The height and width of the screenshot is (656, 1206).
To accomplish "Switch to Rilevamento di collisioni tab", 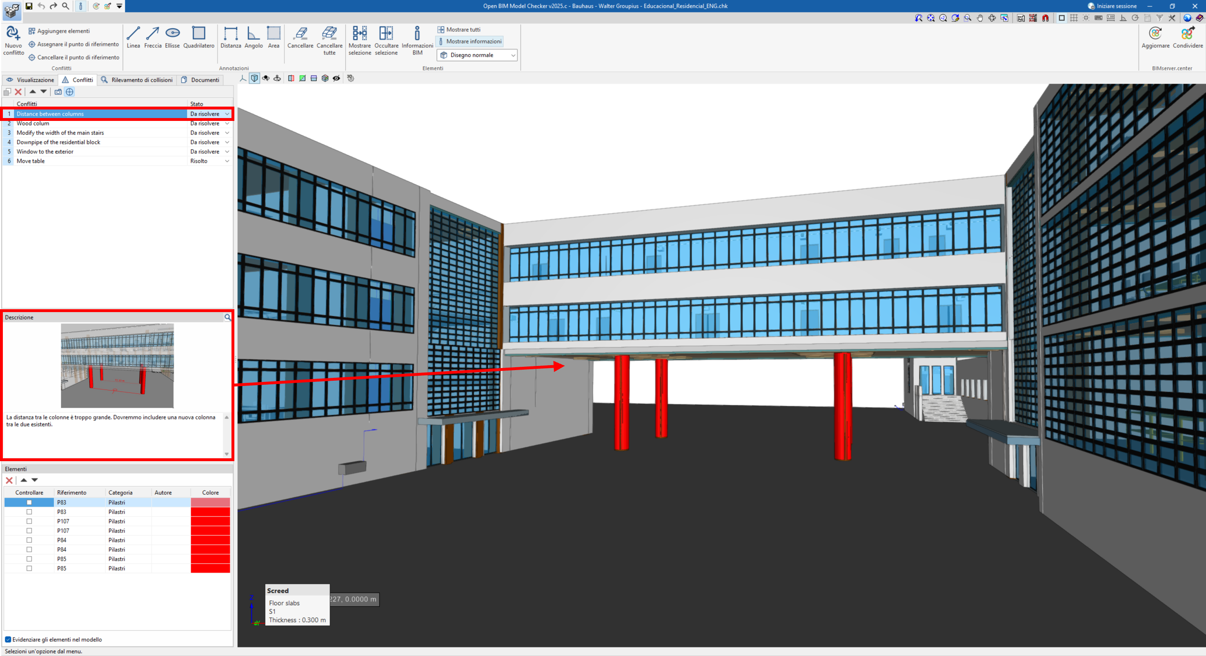I will [137, 80].
